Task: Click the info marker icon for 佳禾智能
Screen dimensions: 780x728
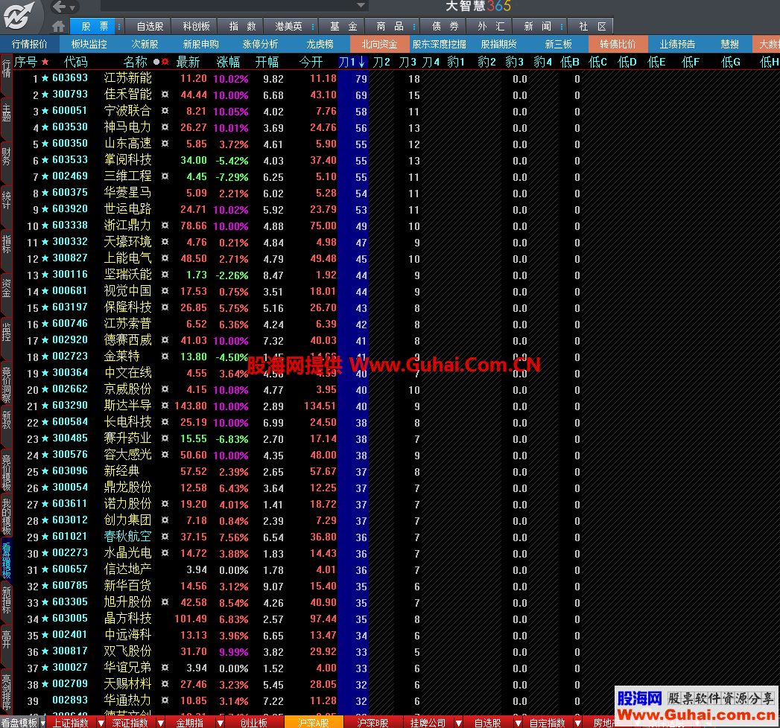Action: click(x=165, y=95)
